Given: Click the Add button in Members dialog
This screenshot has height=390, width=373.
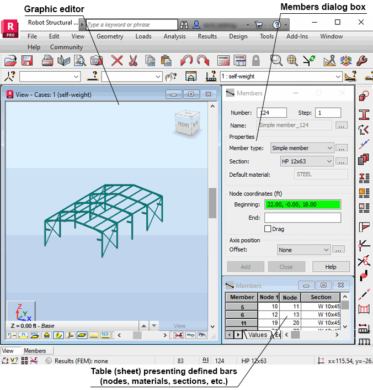Looking at the screenshot, I should [246, 267].
